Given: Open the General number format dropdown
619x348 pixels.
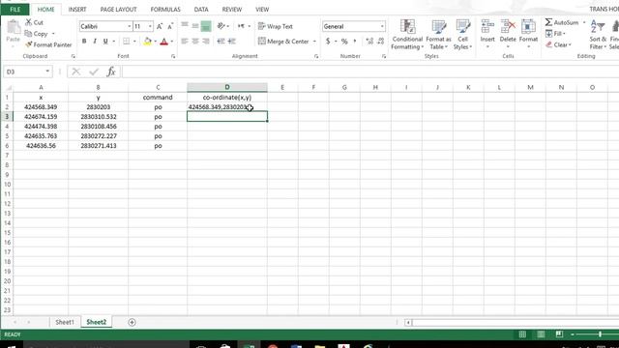Looking at the screenshot, I should click(382, 26).
